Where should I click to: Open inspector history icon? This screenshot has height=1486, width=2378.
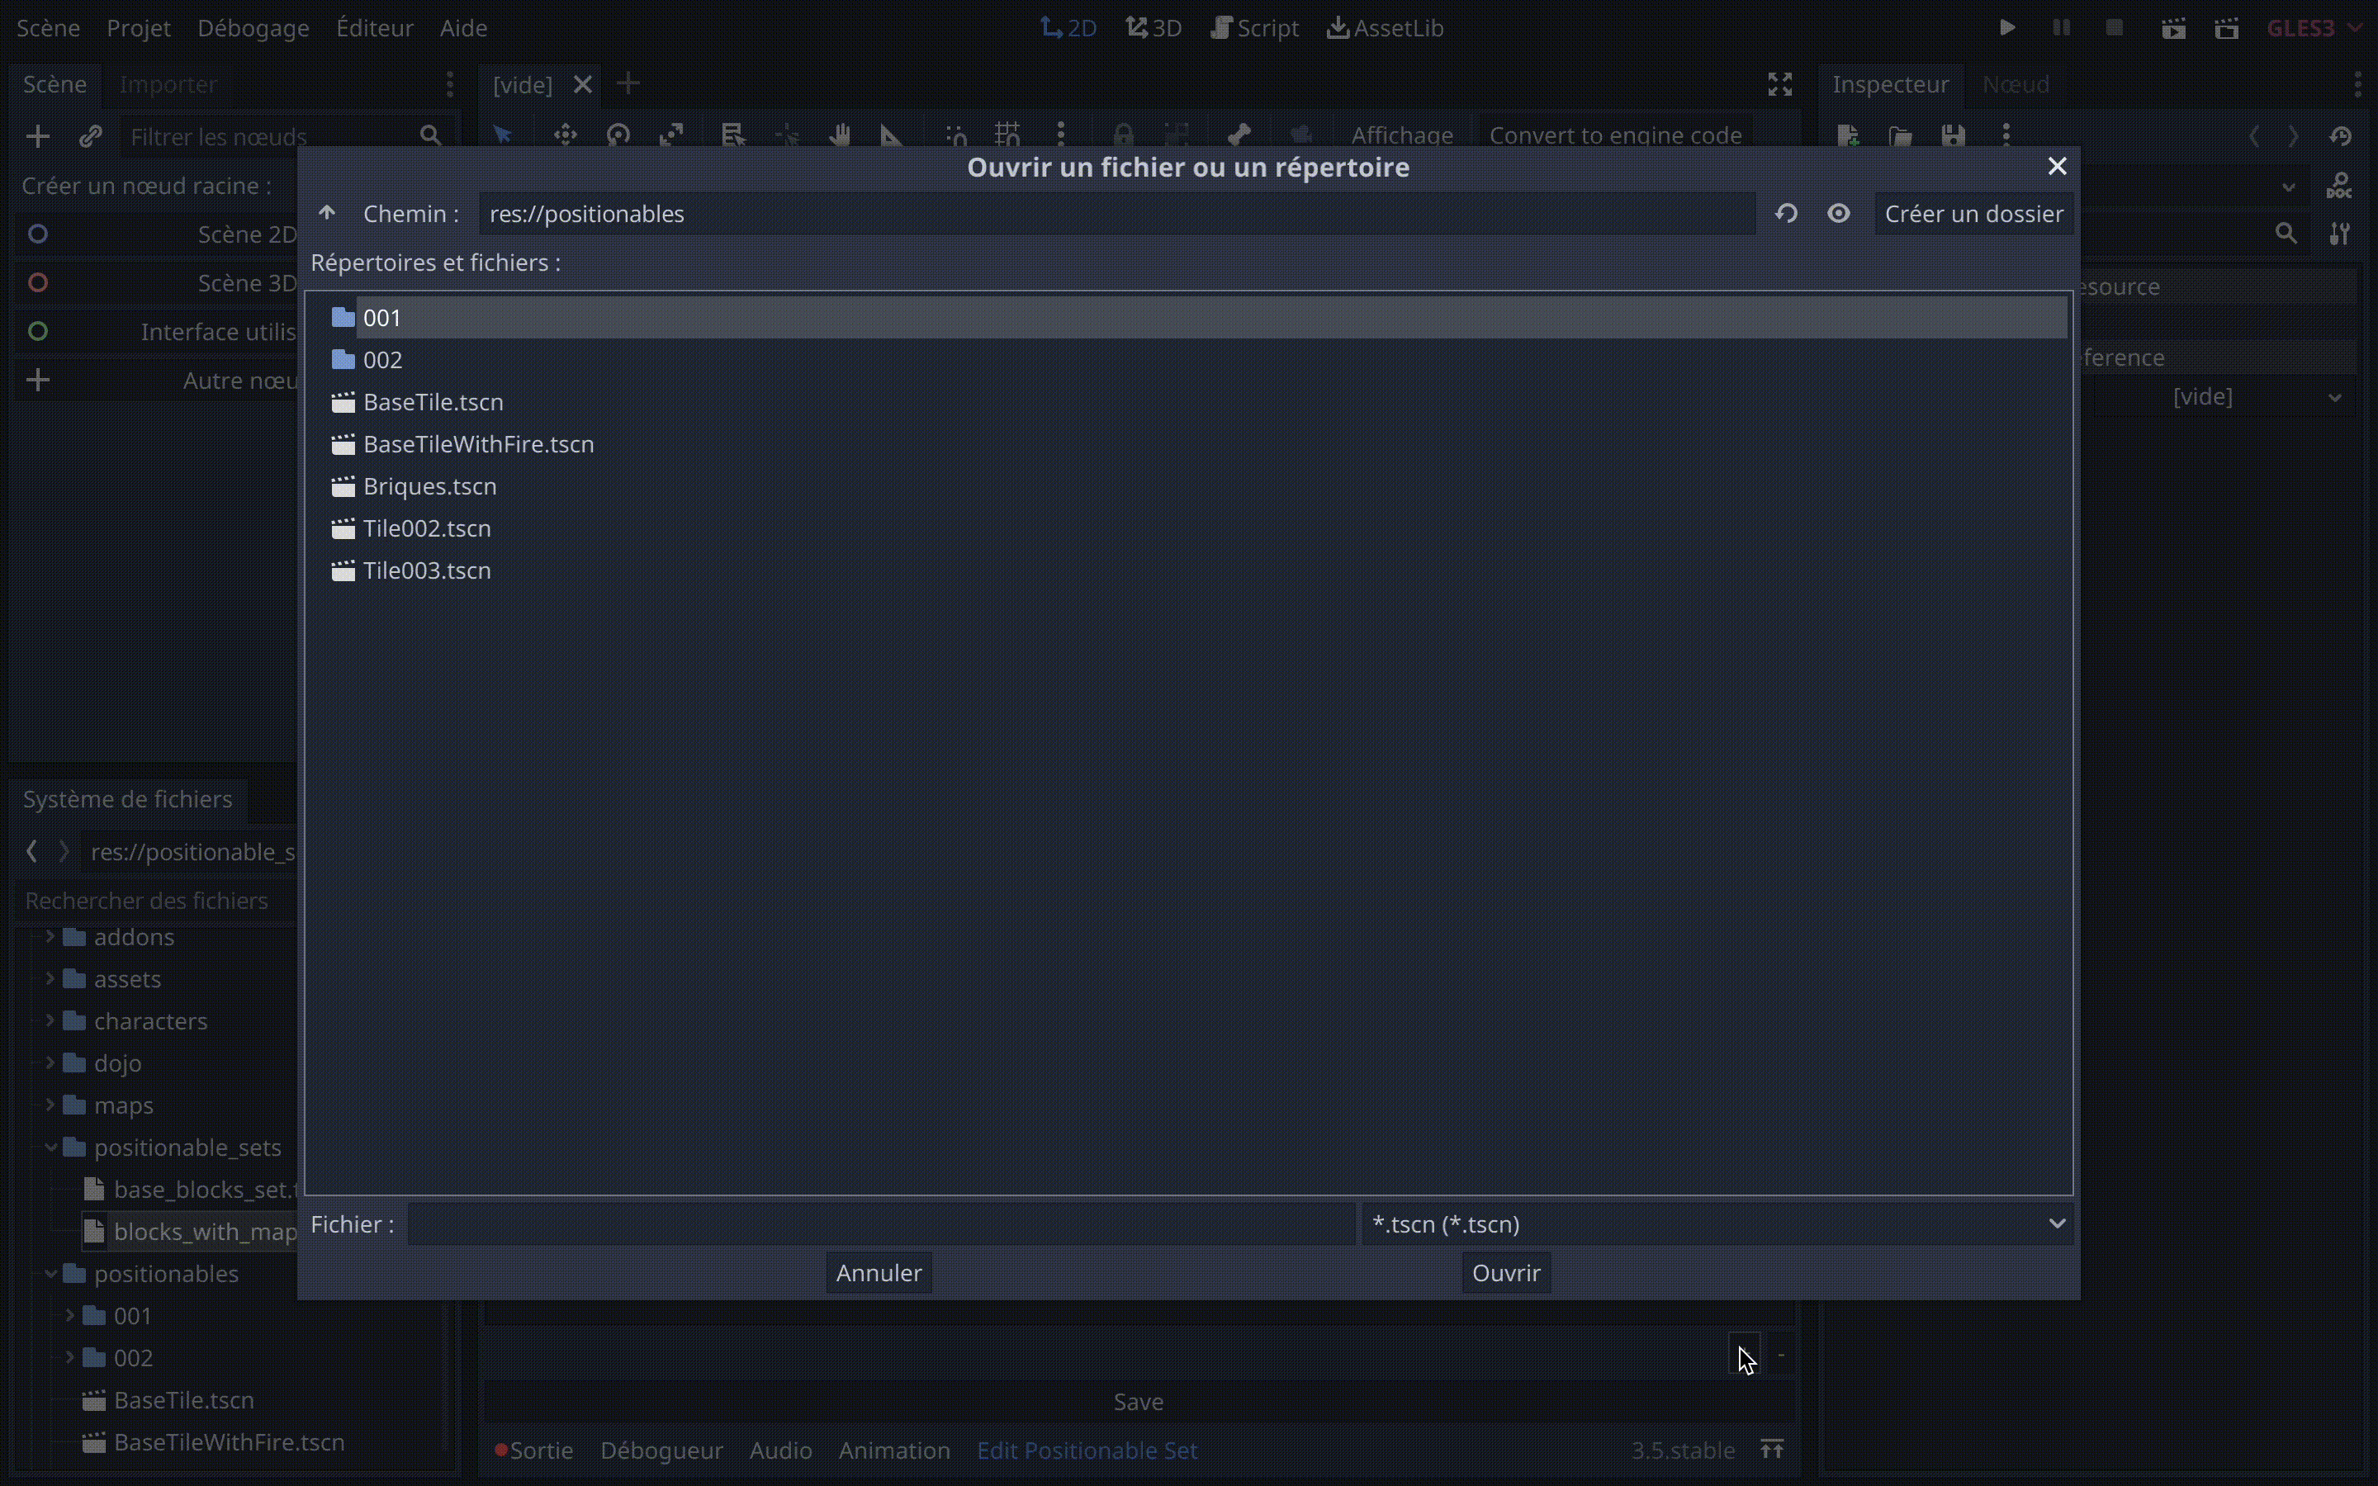2340,135
